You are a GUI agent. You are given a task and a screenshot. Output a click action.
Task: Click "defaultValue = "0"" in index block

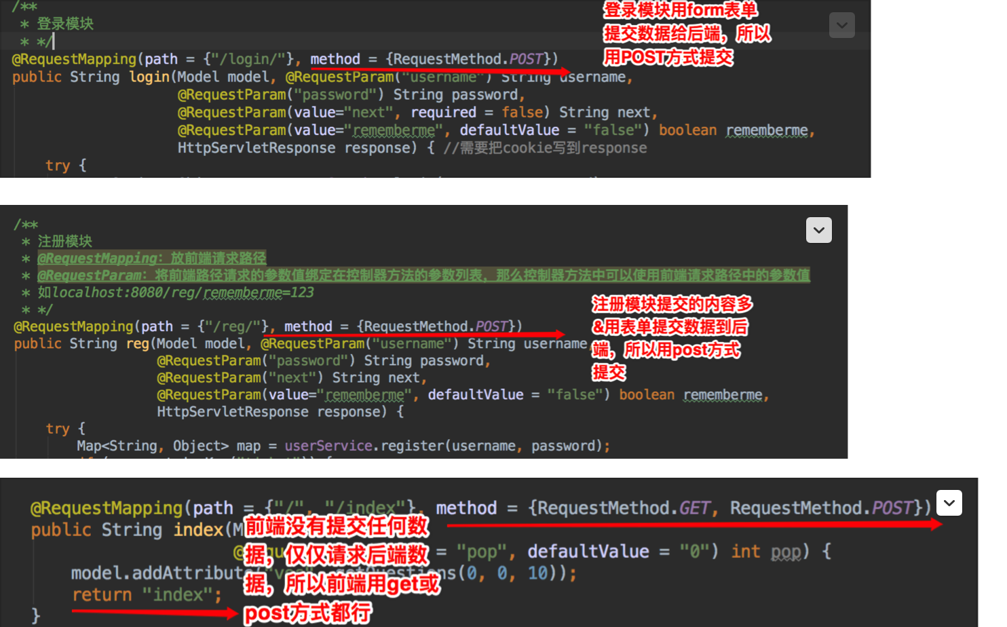point(617,551)
